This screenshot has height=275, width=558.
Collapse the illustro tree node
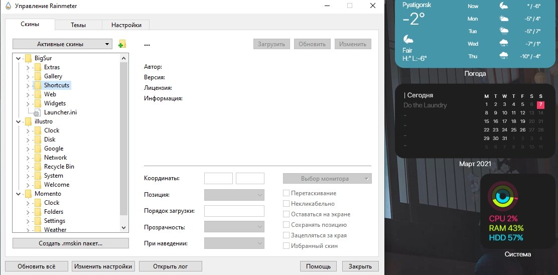[x=18, y=121]
